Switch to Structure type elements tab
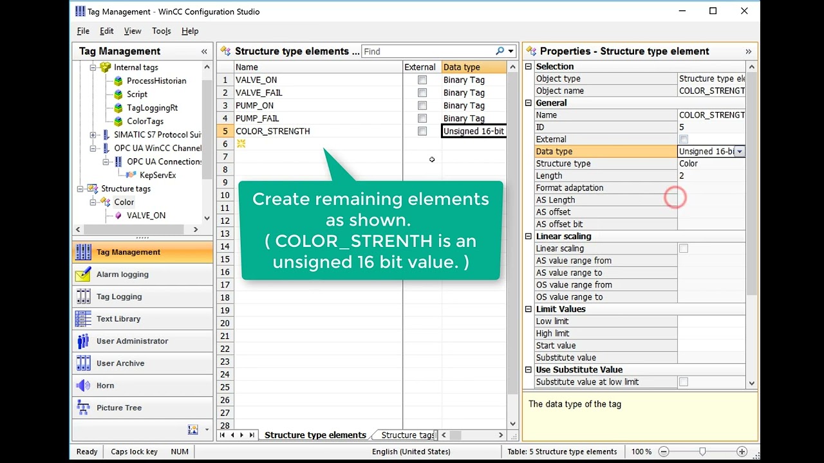824x463 pixels. pos(315,435)
